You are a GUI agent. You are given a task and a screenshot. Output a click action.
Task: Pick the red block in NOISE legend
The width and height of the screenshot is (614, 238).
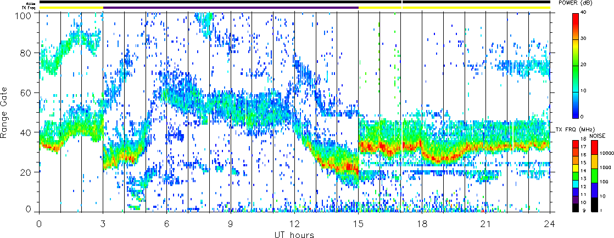[x=594, y=148]
